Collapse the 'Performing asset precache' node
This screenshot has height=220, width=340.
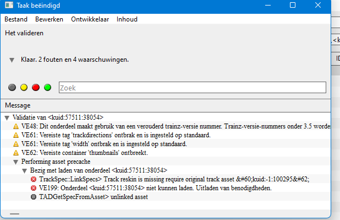pyautogui.click(x=15, y=162)
